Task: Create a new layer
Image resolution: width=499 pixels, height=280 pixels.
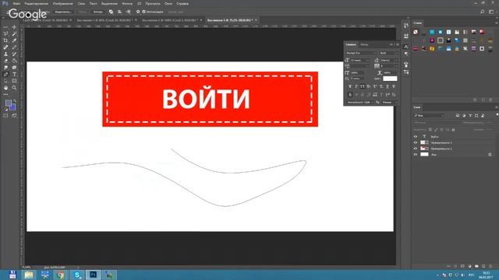Action: tap(483, 266)
